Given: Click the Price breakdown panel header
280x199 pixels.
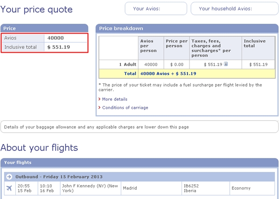Looking at the screenshot, I should (187, 28).
